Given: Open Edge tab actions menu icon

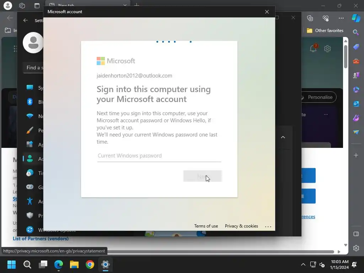Looking at the screenshot, I should [x=37, y=6].
